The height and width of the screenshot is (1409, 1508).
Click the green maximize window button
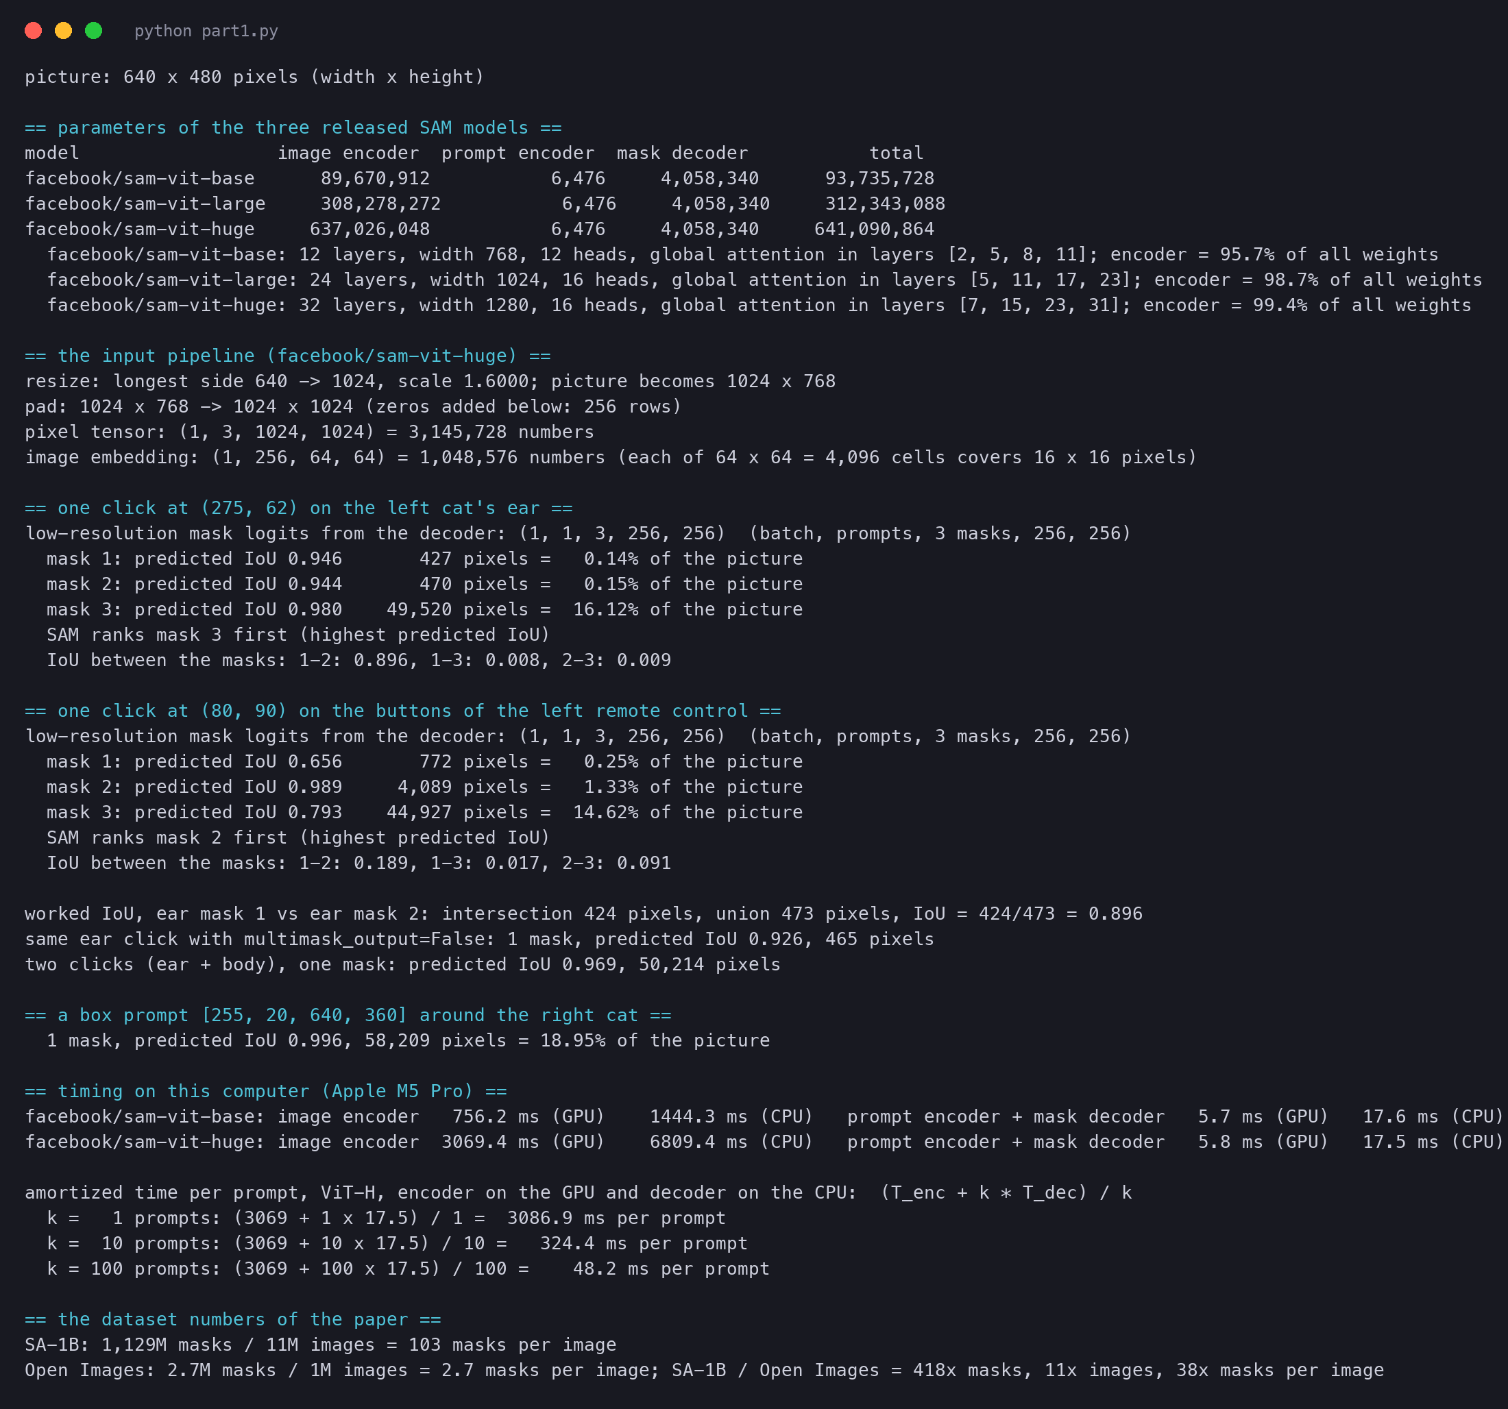click(x=93, y=30)
